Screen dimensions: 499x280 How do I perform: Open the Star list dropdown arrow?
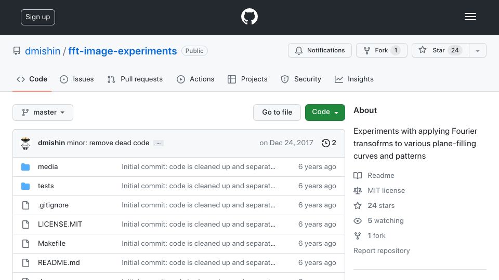point(478,50)
